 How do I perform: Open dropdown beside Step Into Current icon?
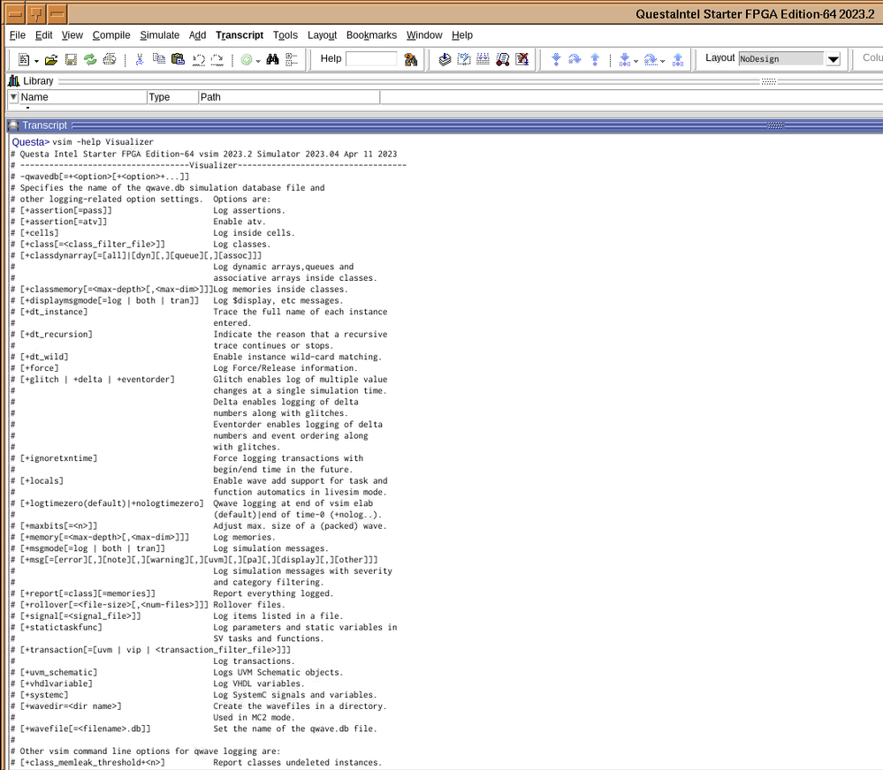coord(636,61)
